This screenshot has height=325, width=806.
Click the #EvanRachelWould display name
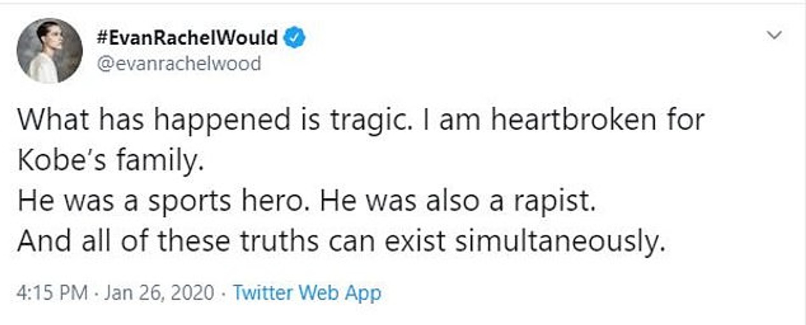click(x=187, y=38)
